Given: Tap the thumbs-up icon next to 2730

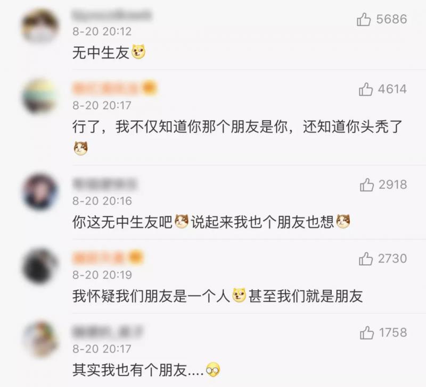Looking at the screenshot, I should tap(365, 259).
